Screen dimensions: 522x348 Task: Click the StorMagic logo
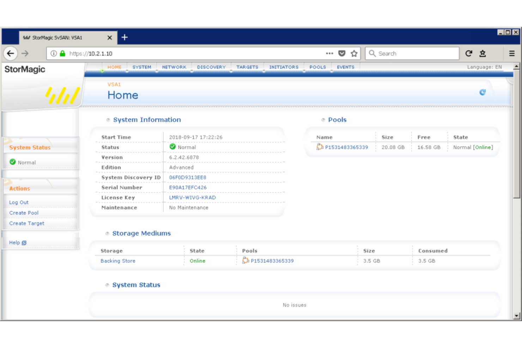coord(24,69)
